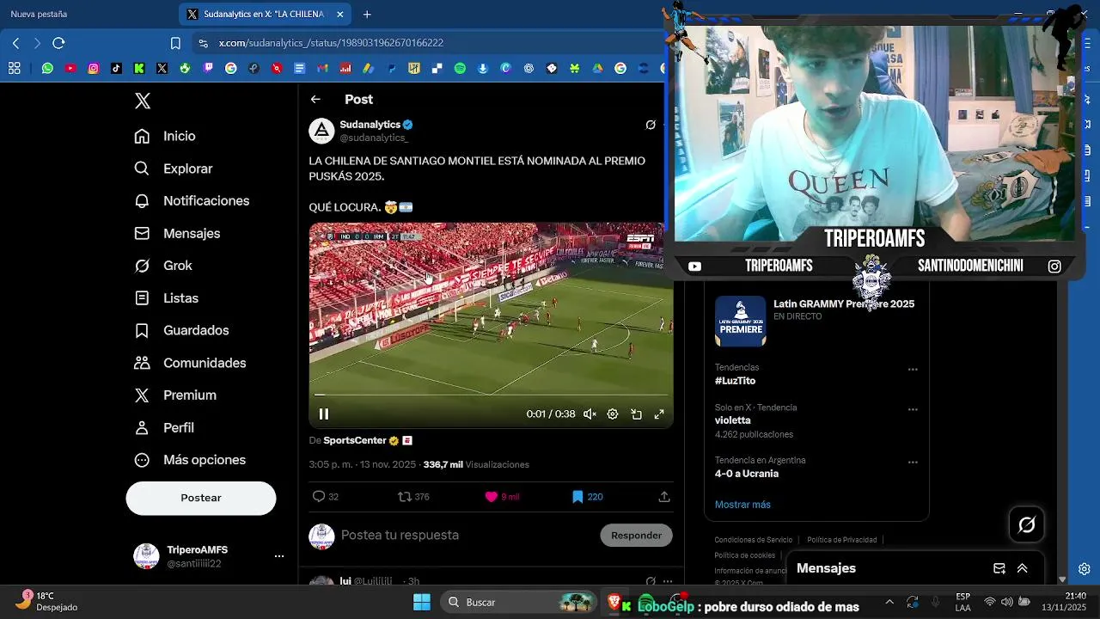Click the address bar URL
The height and width of the screenshot is (619, 1100).
point(331,43)
